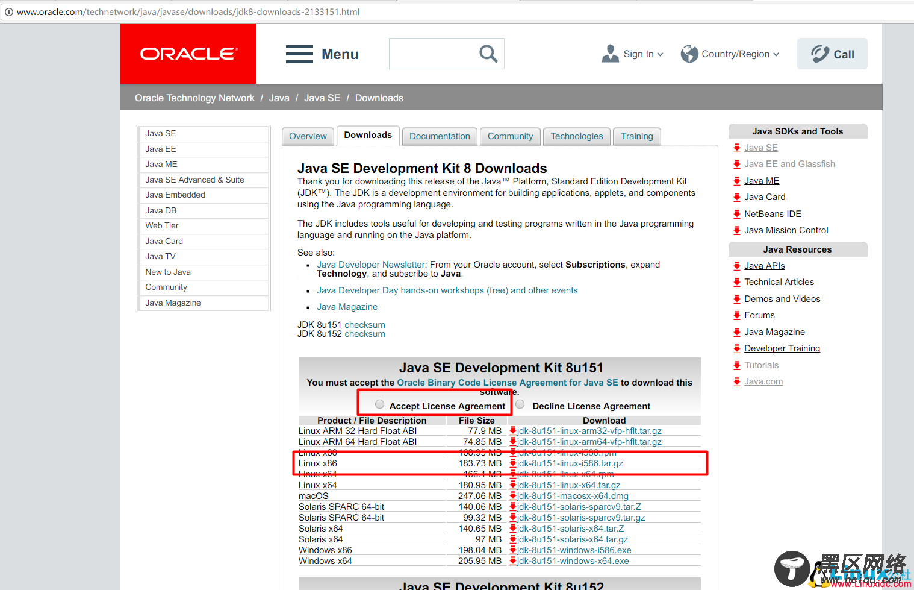Image resolution: width=914 pixels, height=590 pixels.
Task: Click the Oracle logo
Action: 188,54
